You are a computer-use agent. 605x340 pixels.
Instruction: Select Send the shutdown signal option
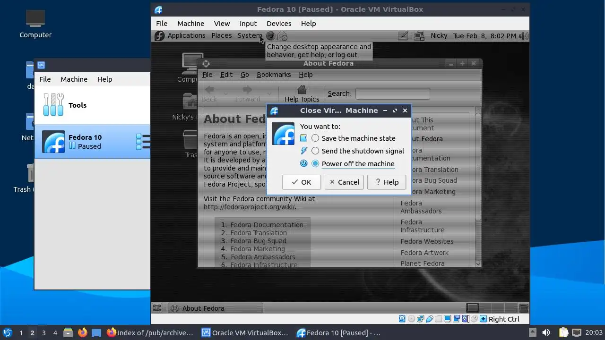[x=358, y=151]
